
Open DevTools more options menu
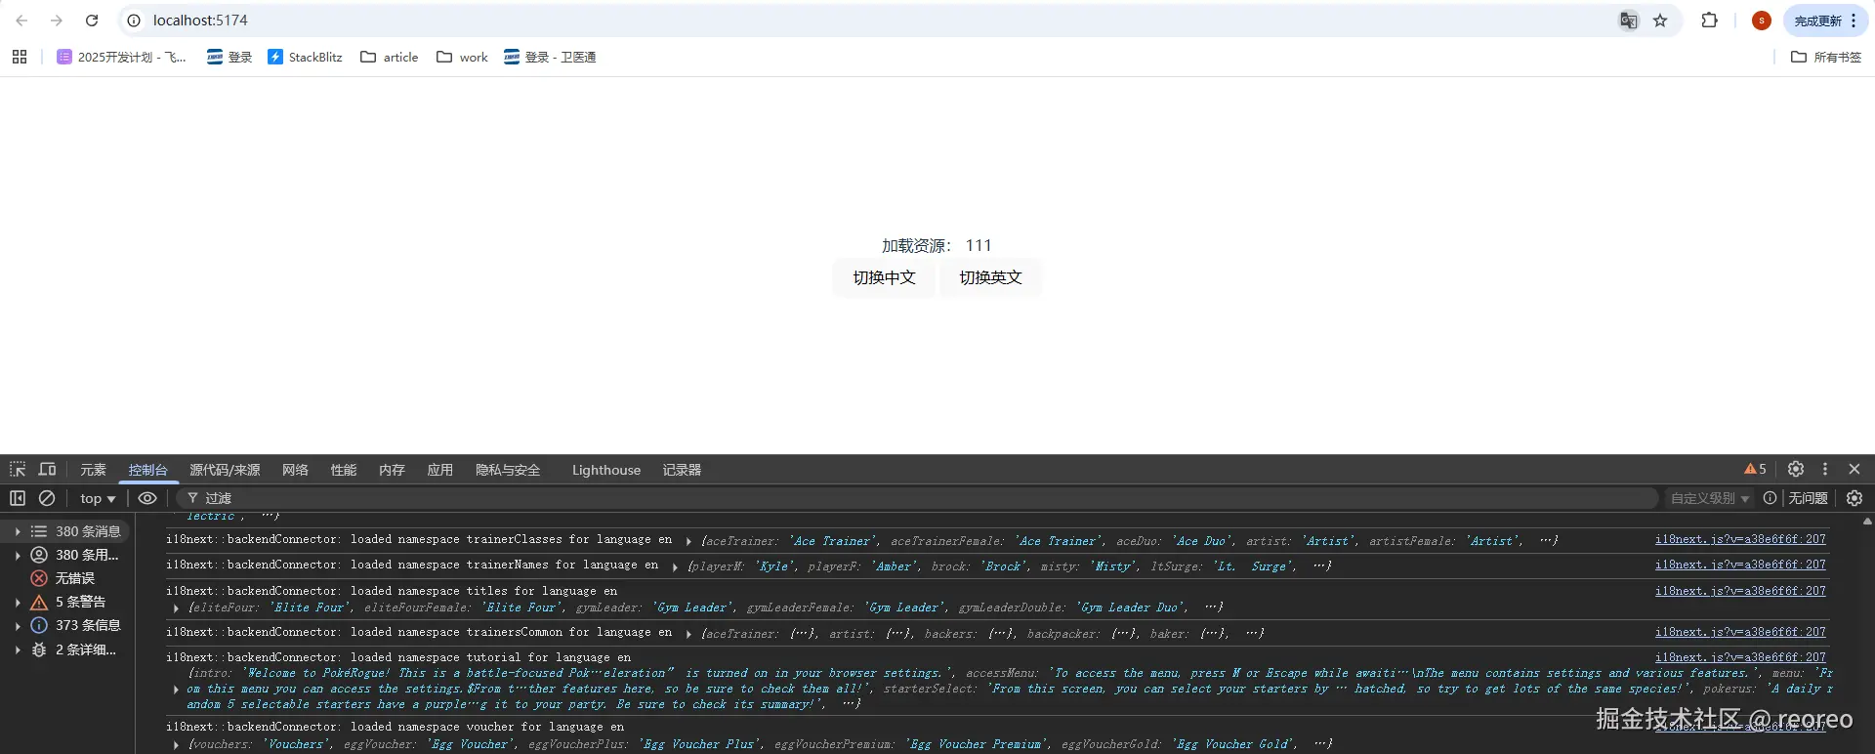click(x=1824, y=470)
